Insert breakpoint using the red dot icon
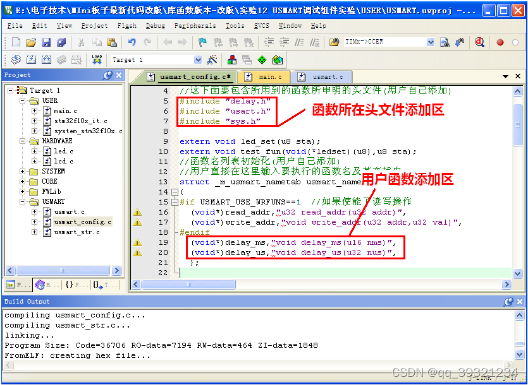Screen dimensions: 528x385 coord(500,42)
